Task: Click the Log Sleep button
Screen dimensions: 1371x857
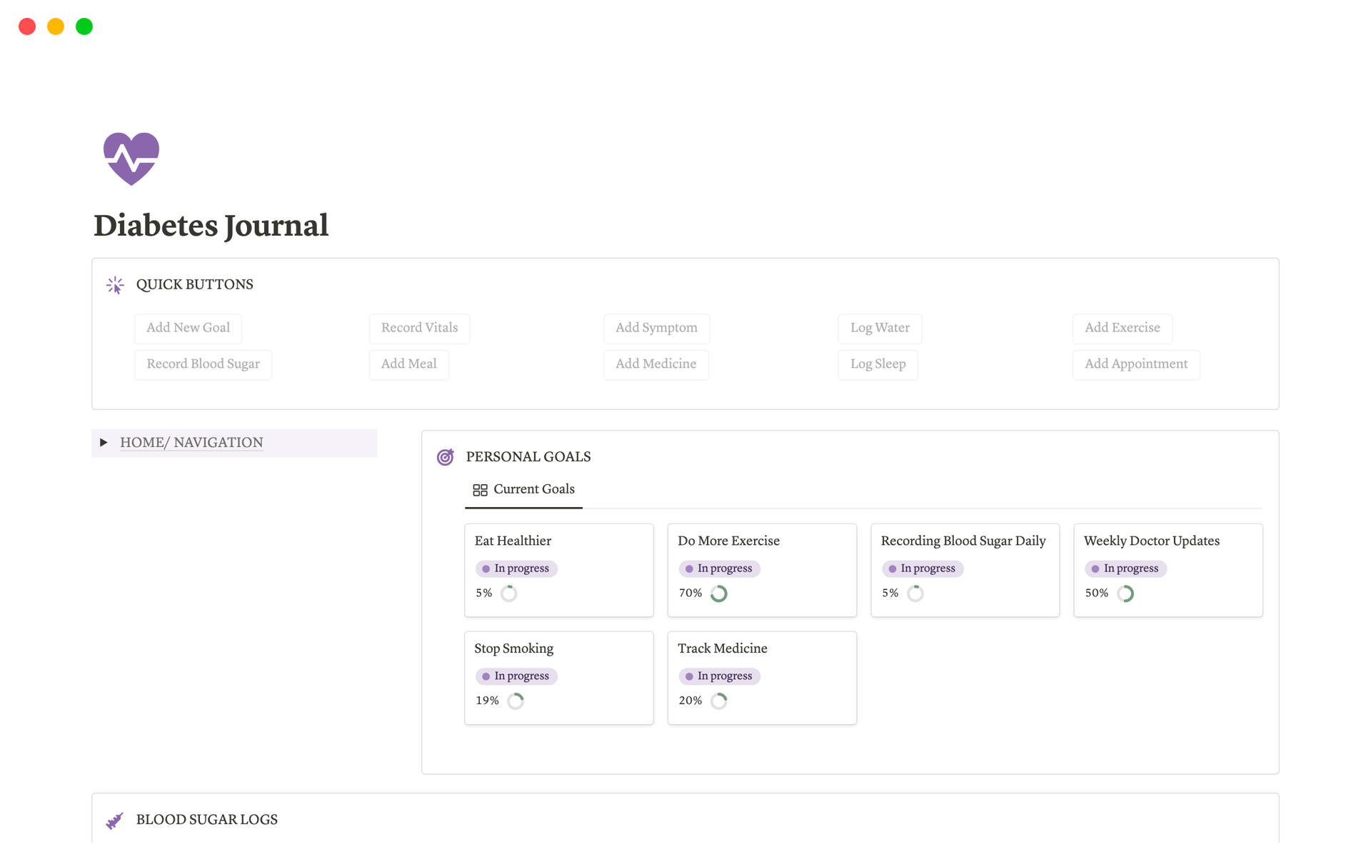Action: tap(878, 364)
